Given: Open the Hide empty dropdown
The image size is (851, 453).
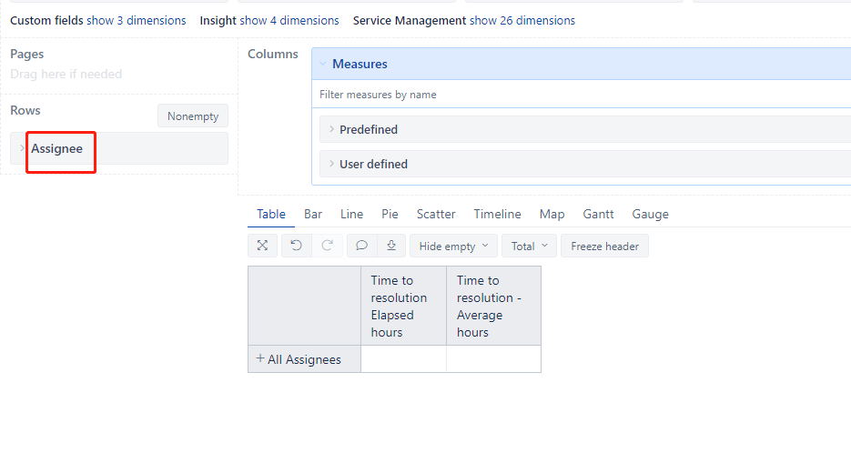Looking at the screenshot, I should 454,246.
